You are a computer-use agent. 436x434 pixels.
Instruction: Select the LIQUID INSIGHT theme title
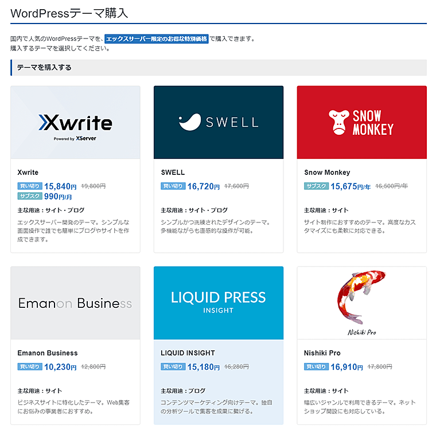(x=188, y=353)
